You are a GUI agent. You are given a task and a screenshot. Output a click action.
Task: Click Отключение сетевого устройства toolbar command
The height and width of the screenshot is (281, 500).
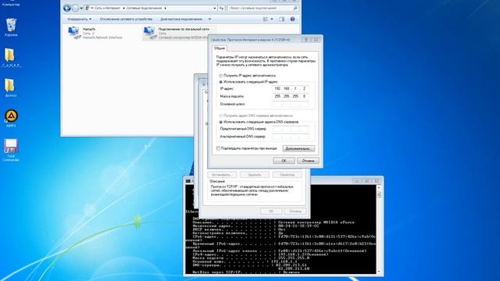click(126, 19)
